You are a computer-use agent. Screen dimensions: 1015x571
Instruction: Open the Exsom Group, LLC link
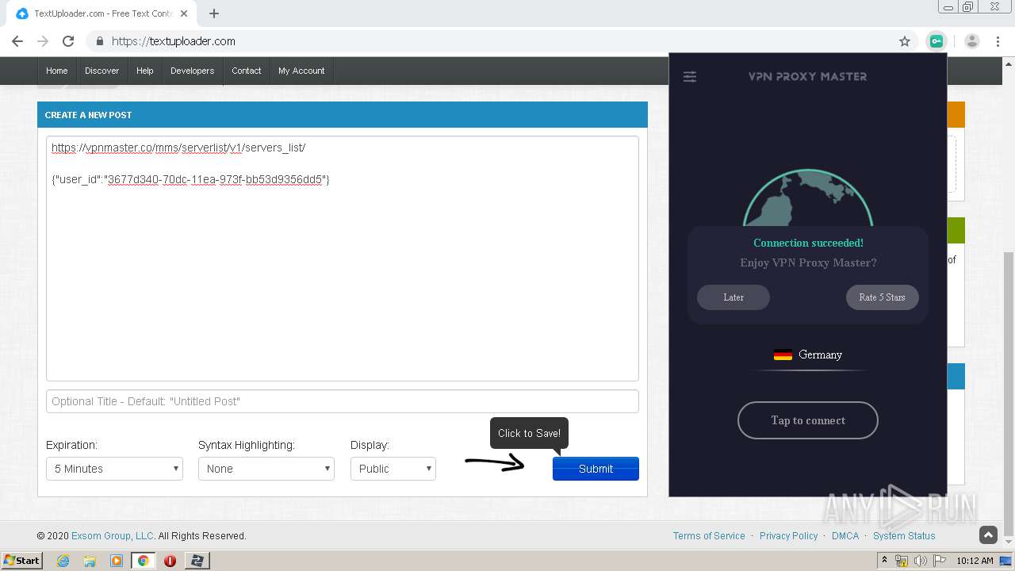pos(113,536)
